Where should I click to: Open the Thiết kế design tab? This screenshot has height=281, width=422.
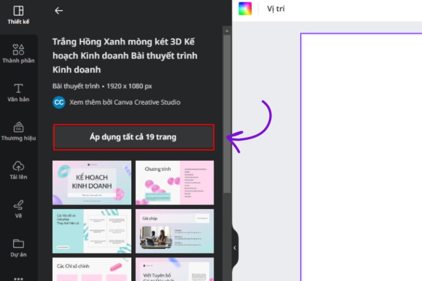(18, 15)
